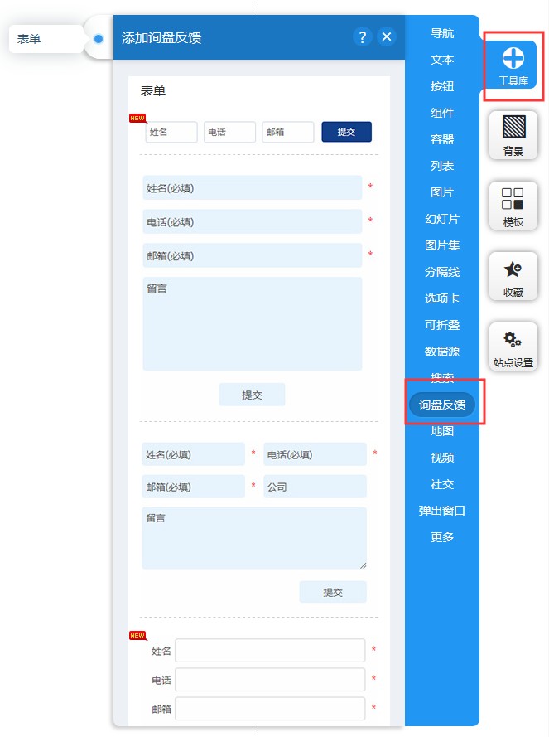Select the 弹出窗口 category
The height and width of the screenshot is (737, 549).
tap(442, 511)
